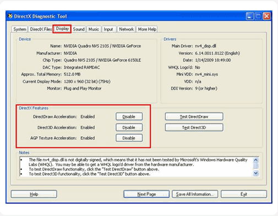Click the AGP Texture Acceleration Enabled status
The width and height of the screenshot is (278, 216).
(x=88, y=138)
